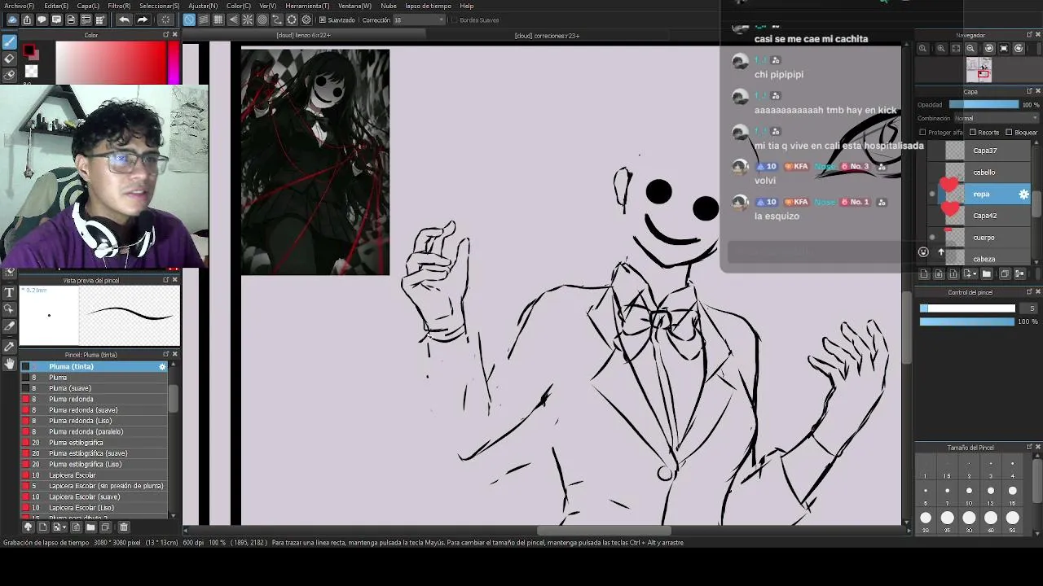
Task: Click the Opacidad slider in the Capa panel
Action: tap(984, 104)
